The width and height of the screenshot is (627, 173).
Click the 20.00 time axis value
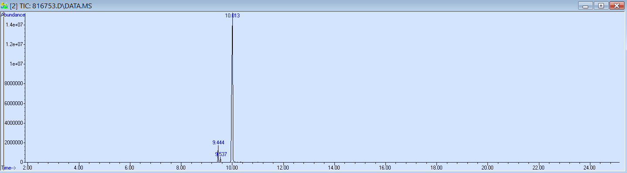point(487,167)
